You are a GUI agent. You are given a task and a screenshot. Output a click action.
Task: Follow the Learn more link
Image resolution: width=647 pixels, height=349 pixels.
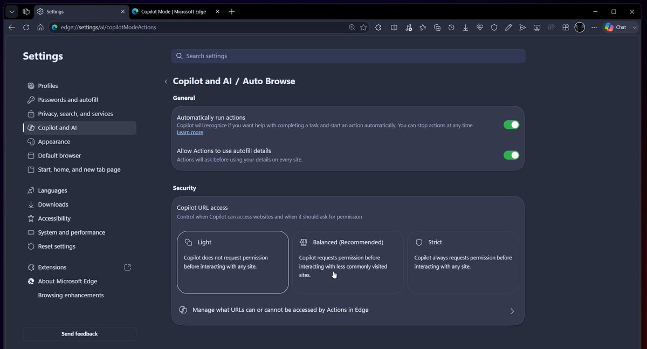(x=190, y=133)
